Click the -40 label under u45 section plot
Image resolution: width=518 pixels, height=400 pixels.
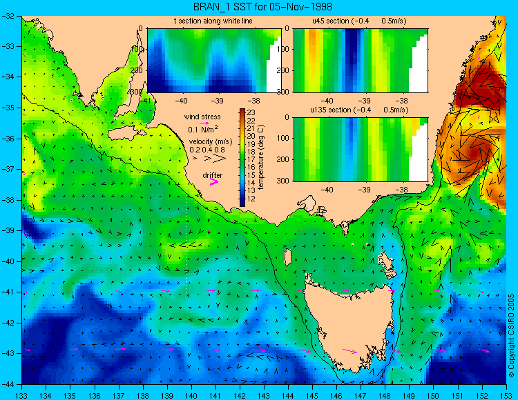327,101
